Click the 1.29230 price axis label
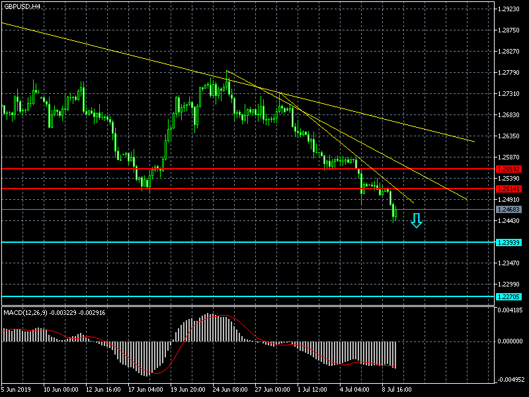 click(509, 9)
